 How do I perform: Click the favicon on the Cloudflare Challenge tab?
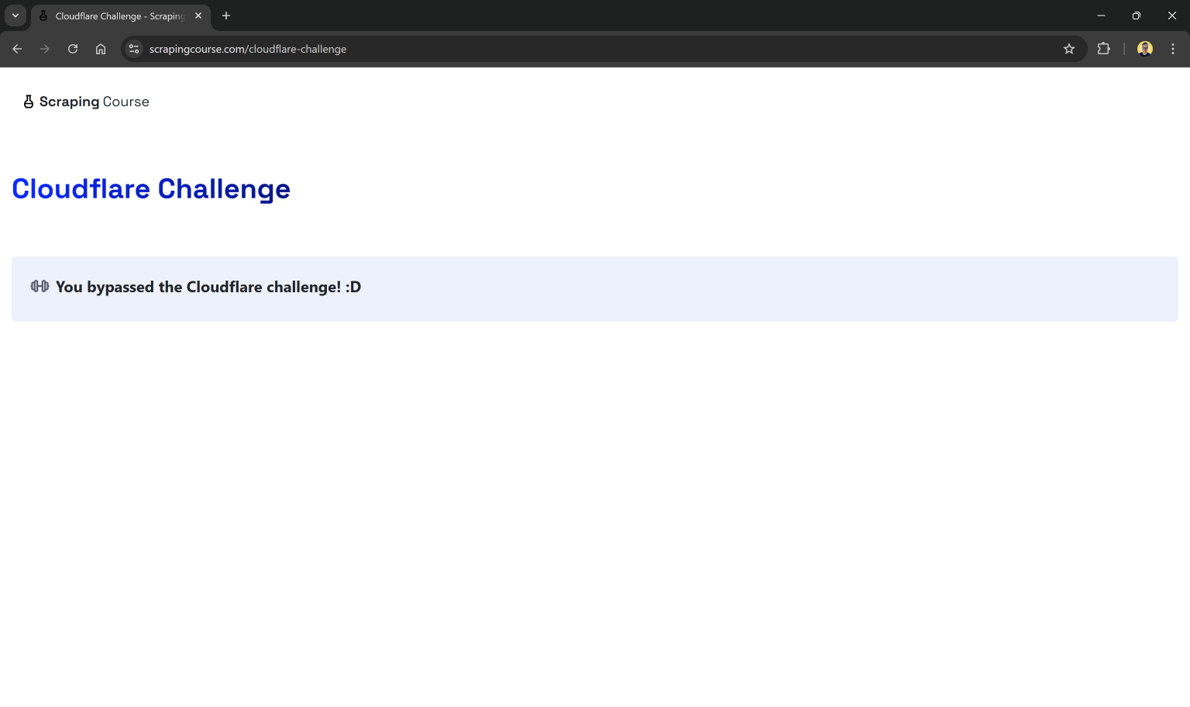43,16
